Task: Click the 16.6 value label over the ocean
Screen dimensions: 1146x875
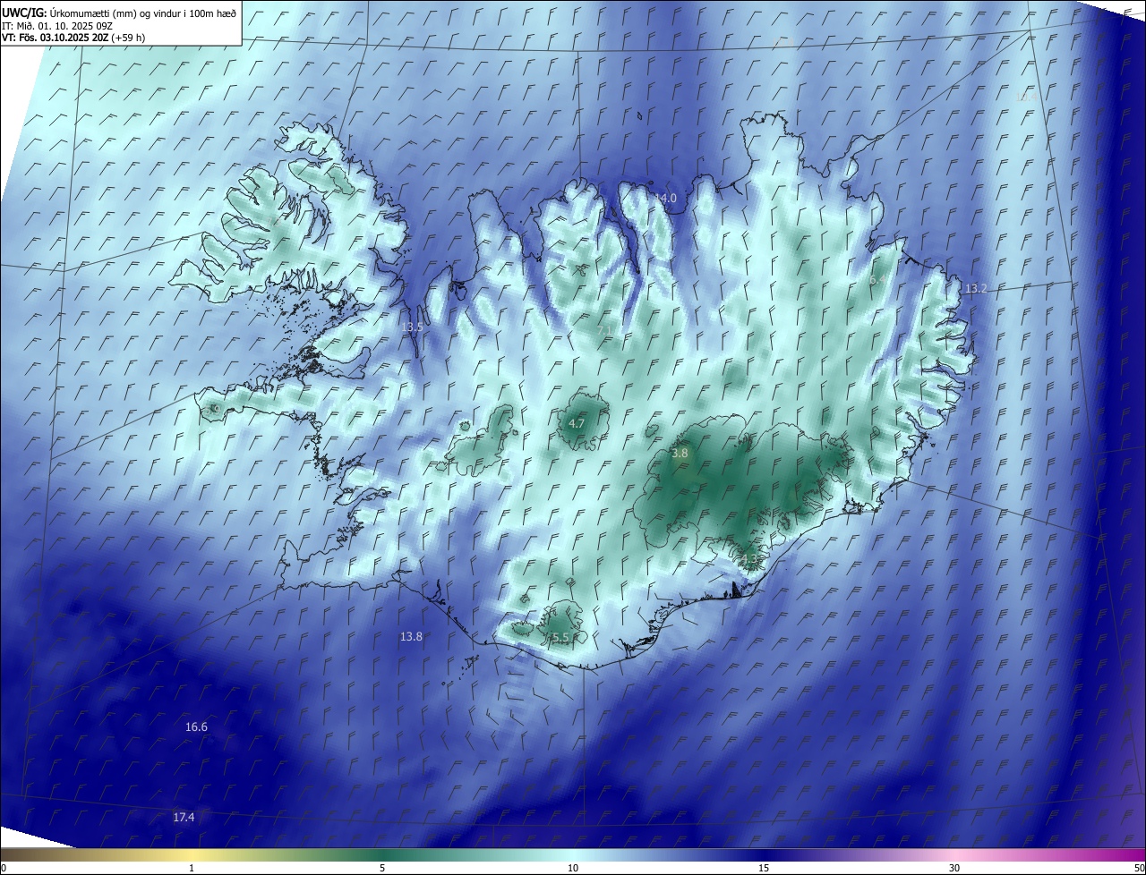Action: click(196, 726)
